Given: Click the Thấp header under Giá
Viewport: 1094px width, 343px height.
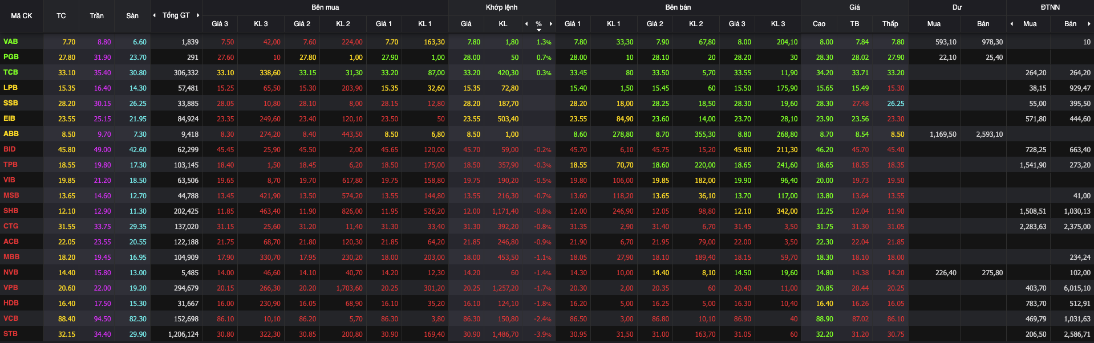Looking at the screenshot, I should (x=890, y=24).
